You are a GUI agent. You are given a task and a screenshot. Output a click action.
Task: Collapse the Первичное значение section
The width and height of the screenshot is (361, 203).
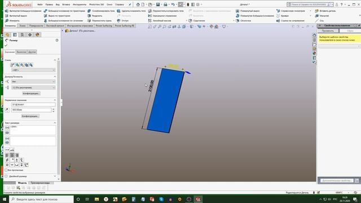[x=55, y=100]
